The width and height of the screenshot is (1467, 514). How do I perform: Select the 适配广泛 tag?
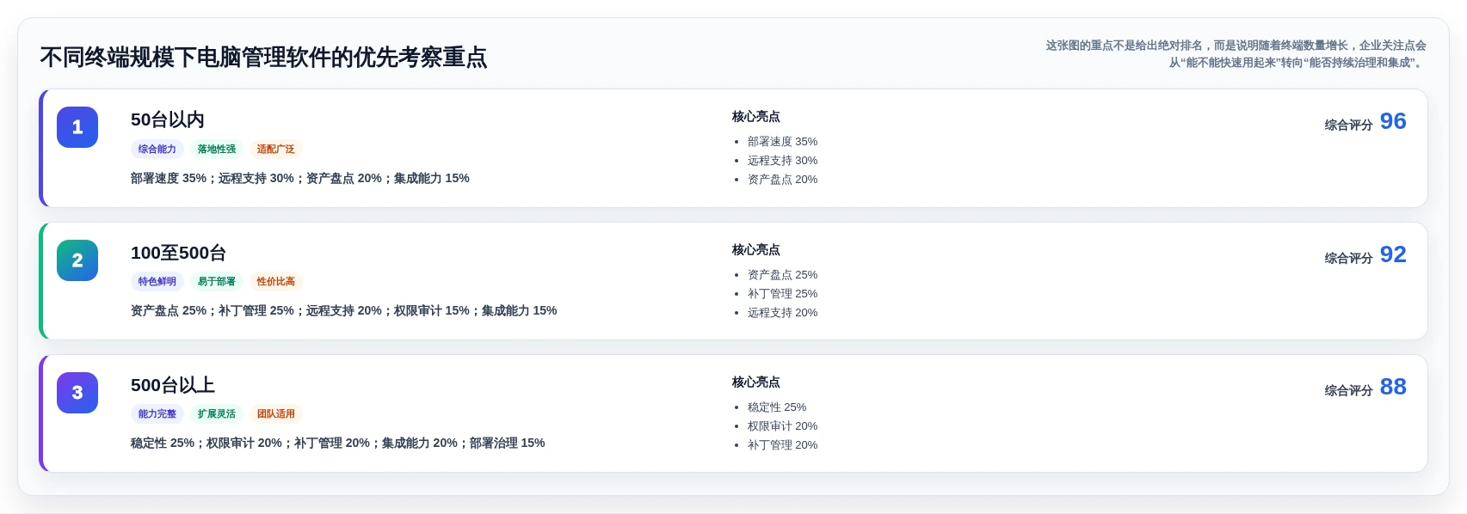(x=276, y=150)
